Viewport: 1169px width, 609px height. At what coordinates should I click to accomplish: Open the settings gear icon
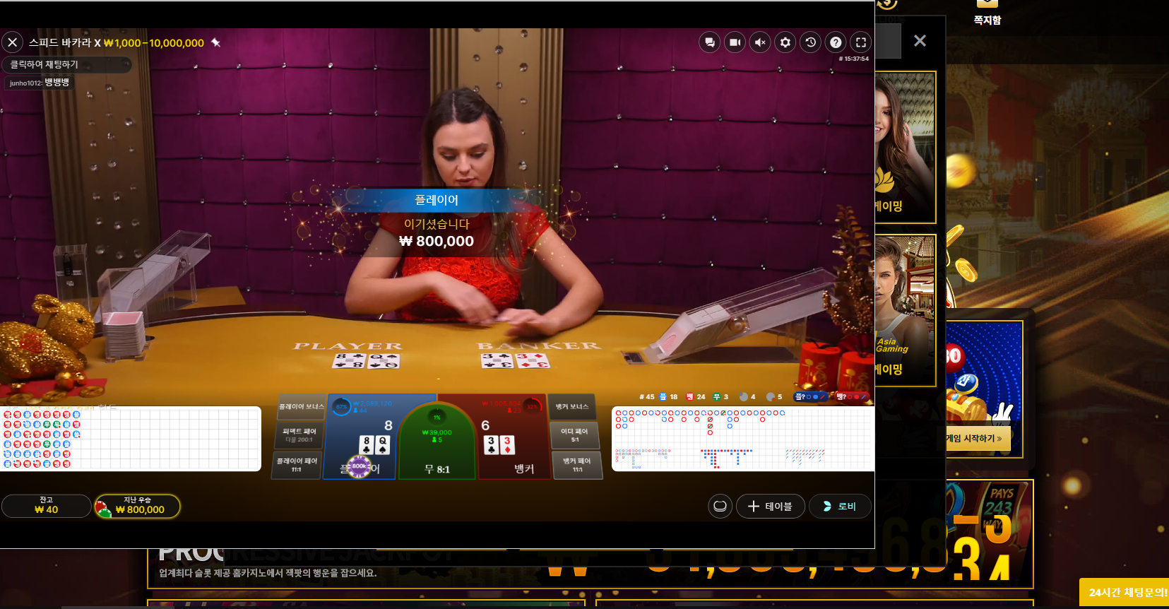tap(785, 42)
